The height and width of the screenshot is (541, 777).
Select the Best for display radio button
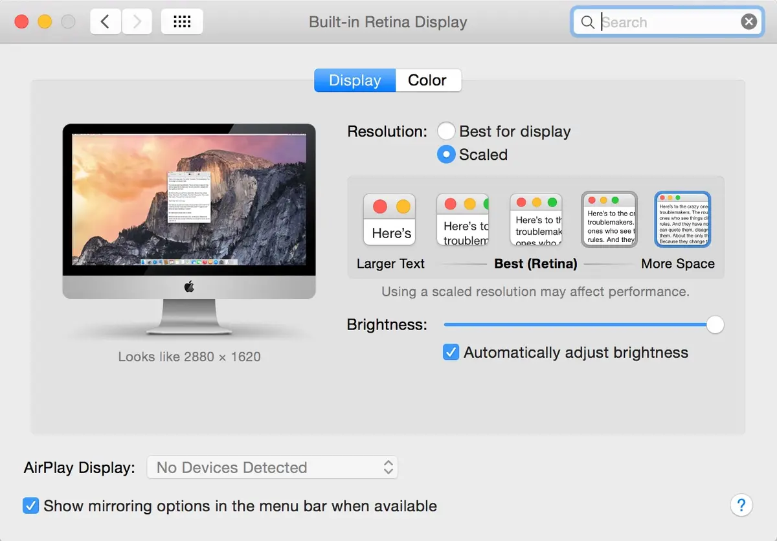tap(446, 131)
